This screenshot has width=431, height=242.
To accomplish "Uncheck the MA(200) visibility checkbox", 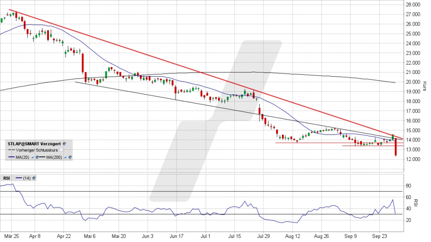I will 65,157.
